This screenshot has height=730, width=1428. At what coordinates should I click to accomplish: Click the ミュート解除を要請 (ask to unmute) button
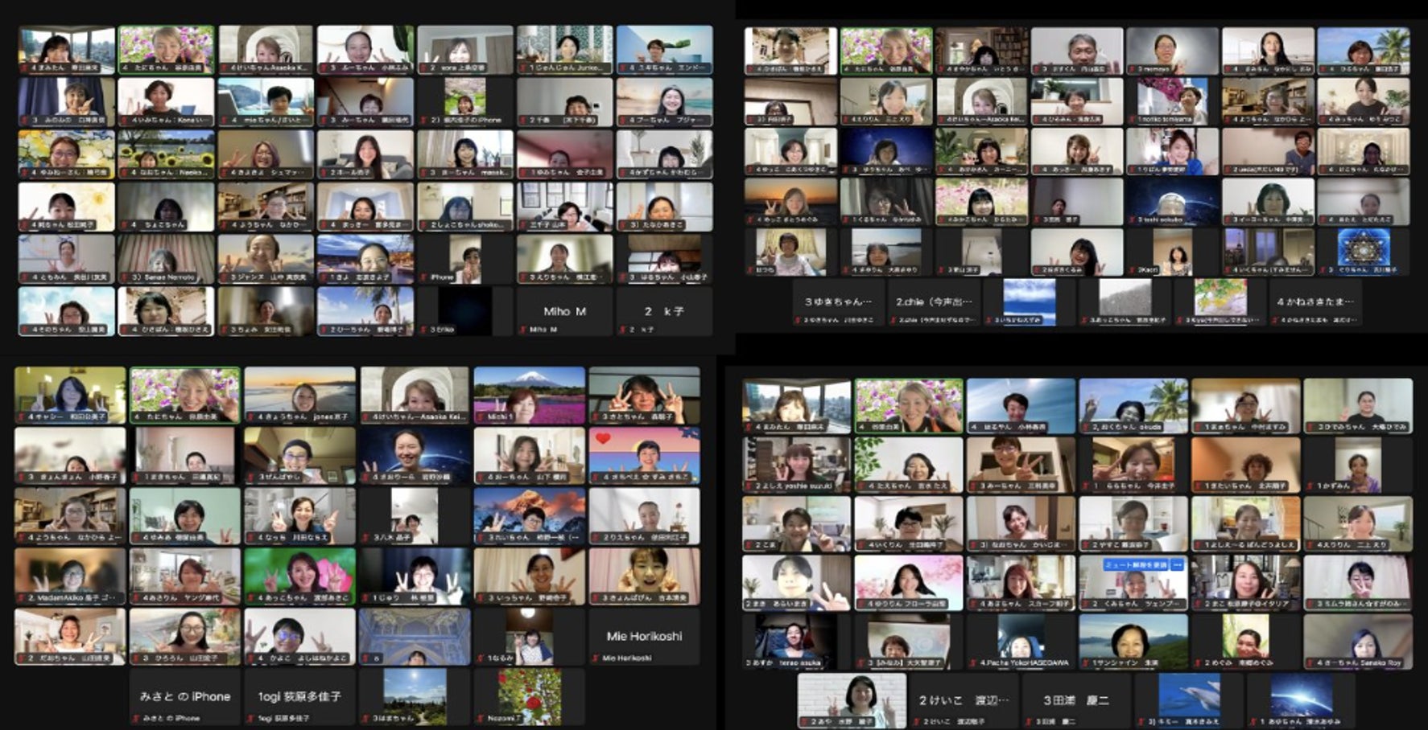coord(1135,565)
